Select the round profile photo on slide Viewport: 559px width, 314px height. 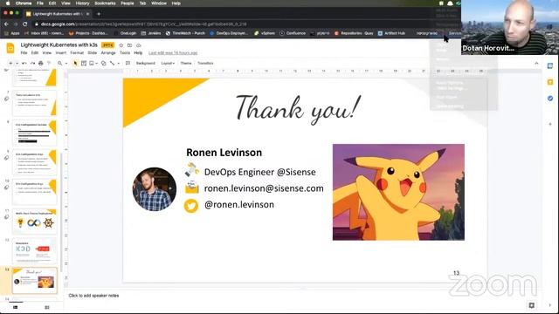click(155, 189)
